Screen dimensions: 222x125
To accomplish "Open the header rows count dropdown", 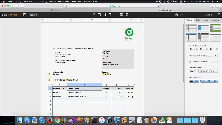I will 193,49.
